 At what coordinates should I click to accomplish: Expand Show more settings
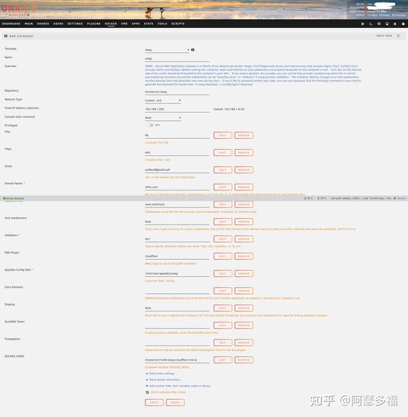click(x=161, y=373)
